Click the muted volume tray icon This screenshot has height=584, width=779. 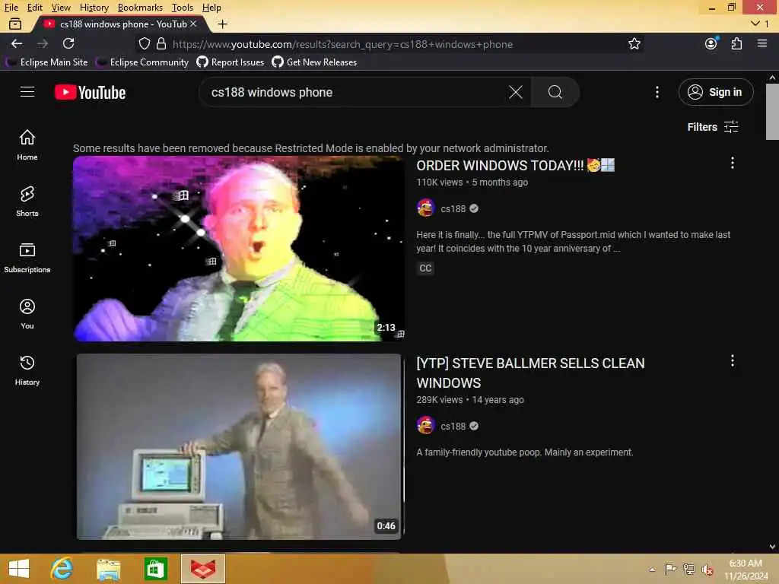pos(707,569)
